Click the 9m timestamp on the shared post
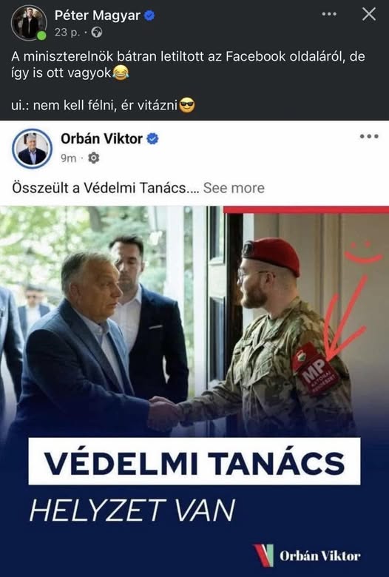 (x=69, y=158)
